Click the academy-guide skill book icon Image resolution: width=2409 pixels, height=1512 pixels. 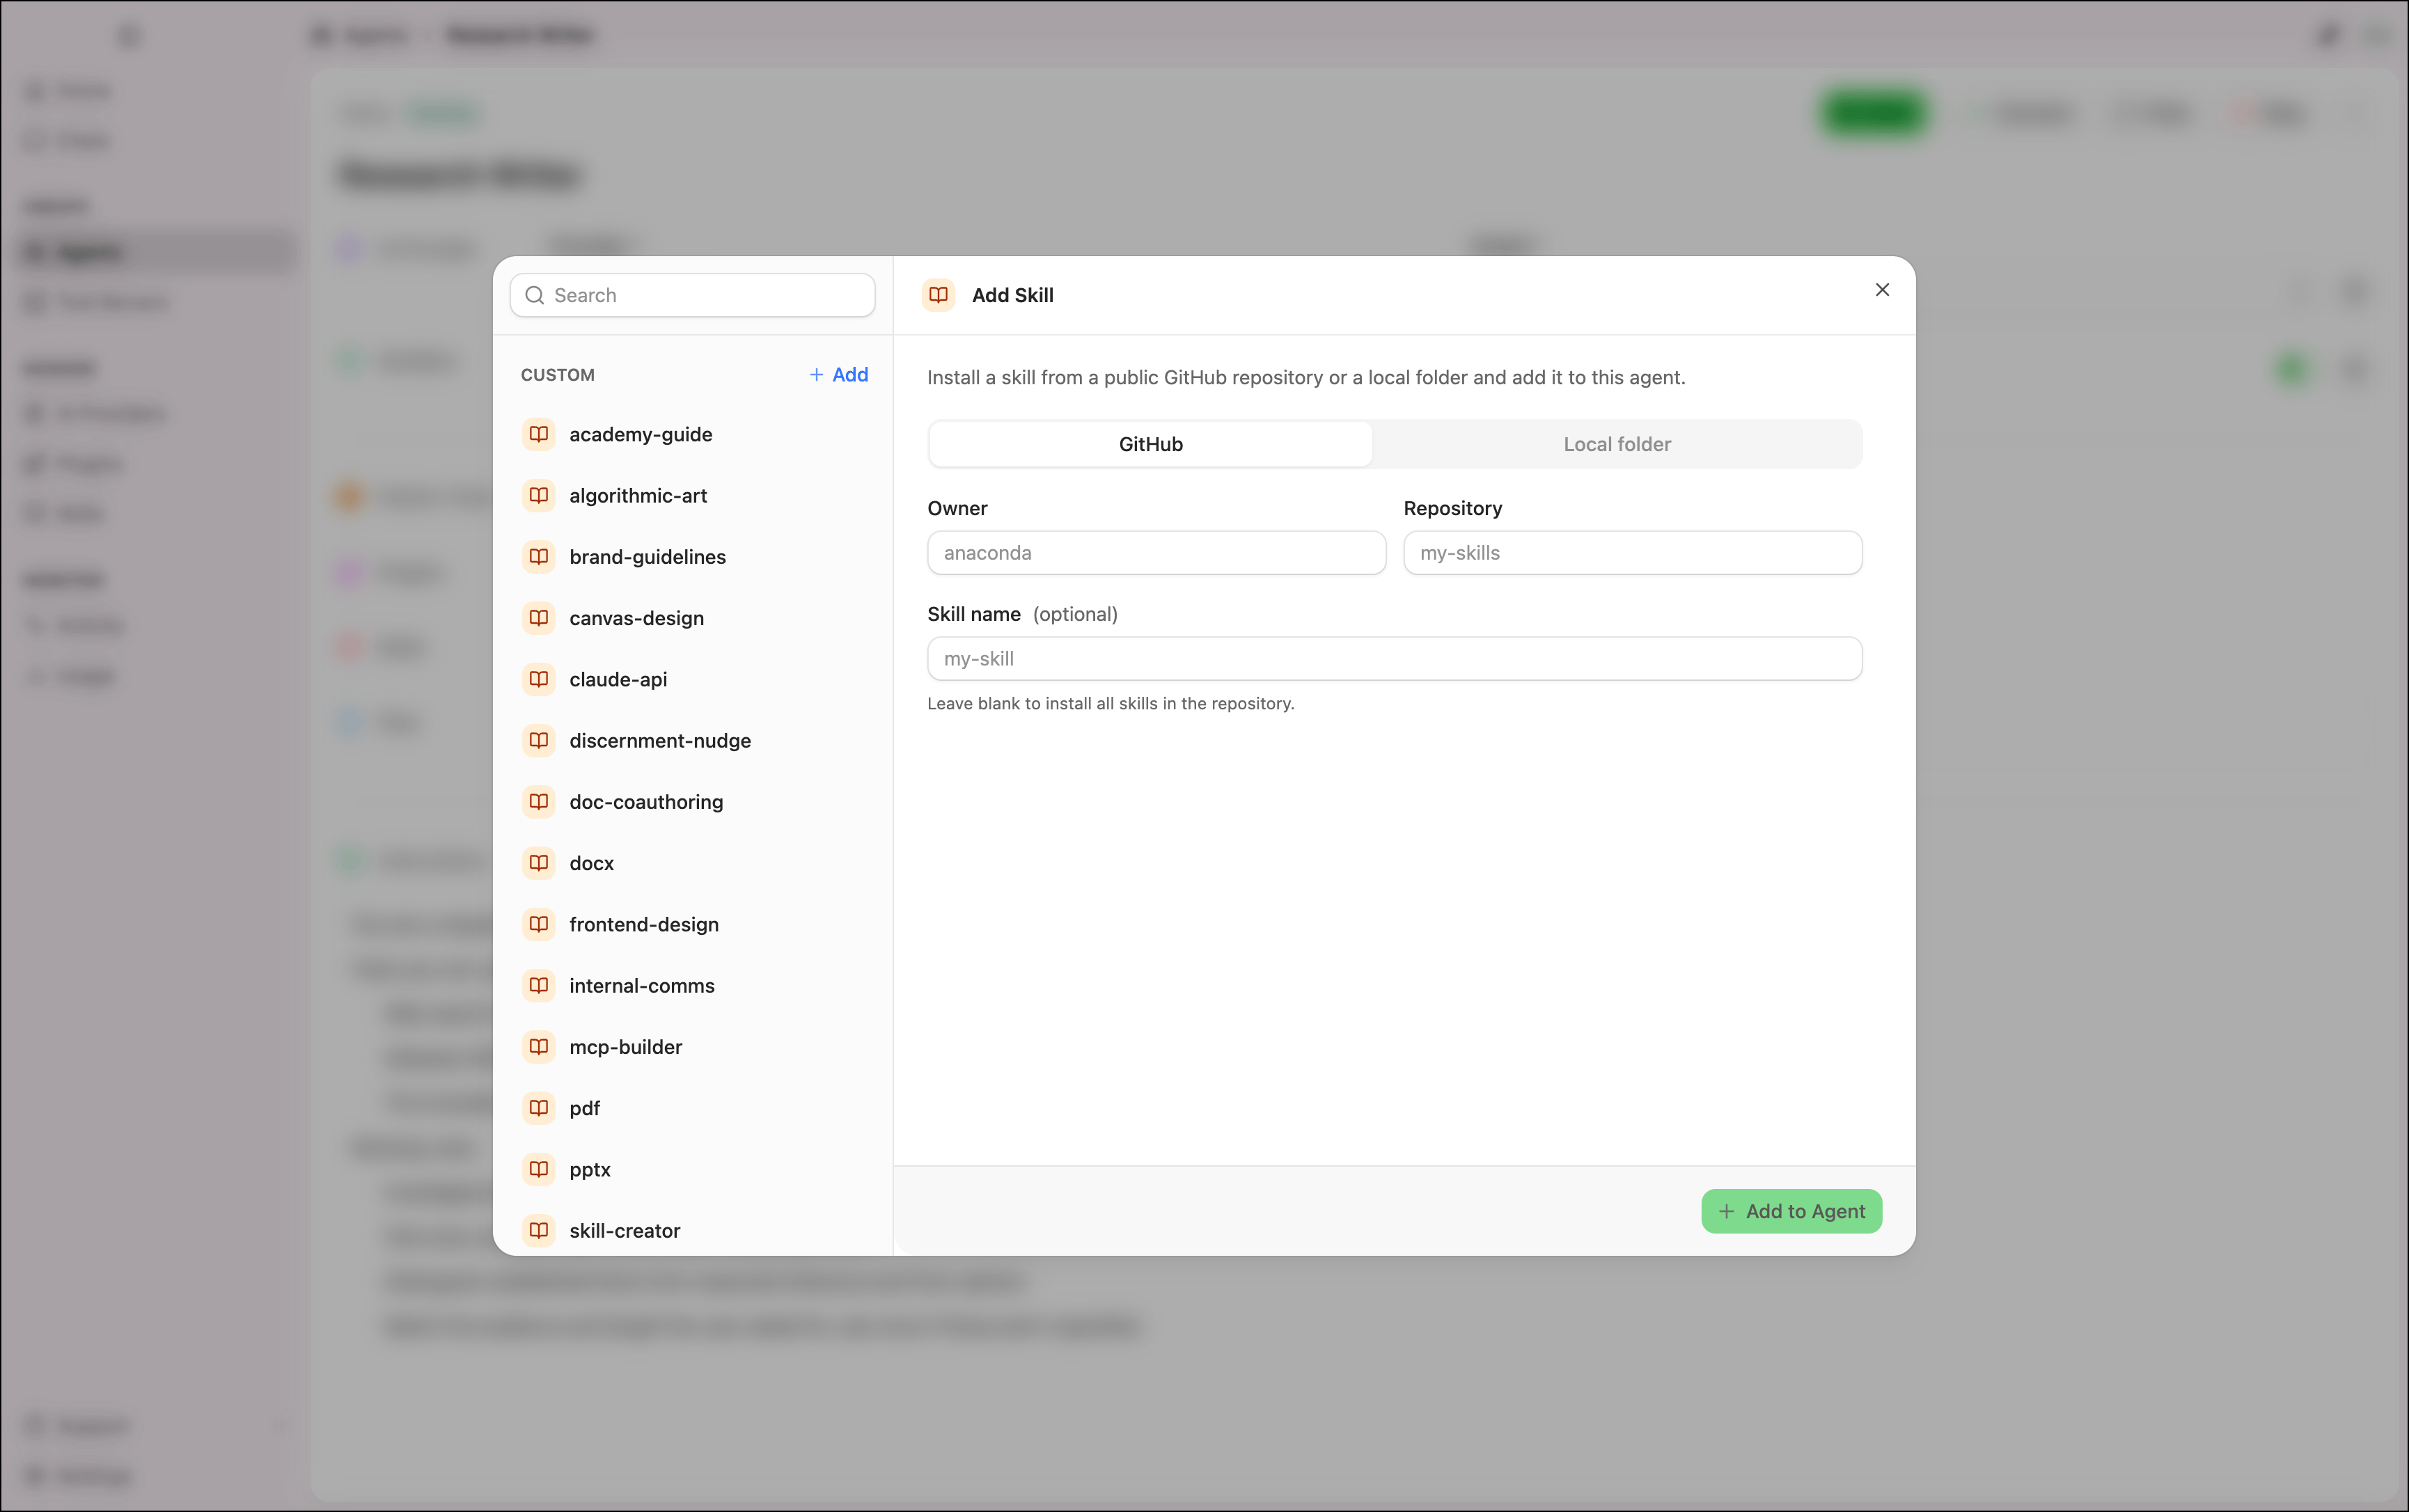(x=538, y=434)
